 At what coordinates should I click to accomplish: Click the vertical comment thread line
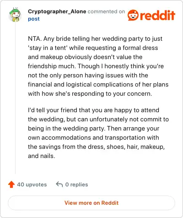[x=15, y=98]
